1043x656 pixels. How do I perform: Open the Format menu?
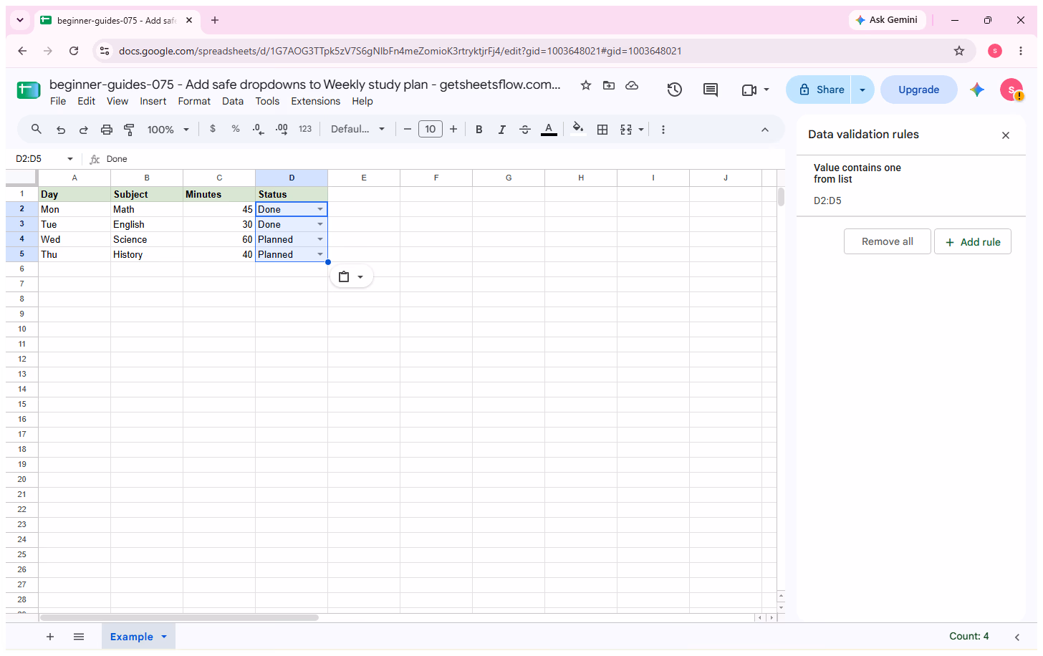point(194,101)
